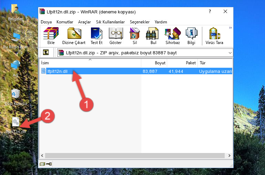Image resolution: width=265 pixels, height=175 pixels.
Task: Sort by Tür column header
Action: tap(215, 63)
